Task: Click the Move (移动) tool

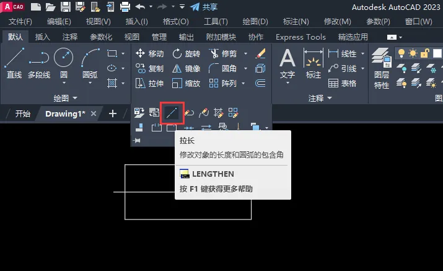Action: tap(150, 53)
